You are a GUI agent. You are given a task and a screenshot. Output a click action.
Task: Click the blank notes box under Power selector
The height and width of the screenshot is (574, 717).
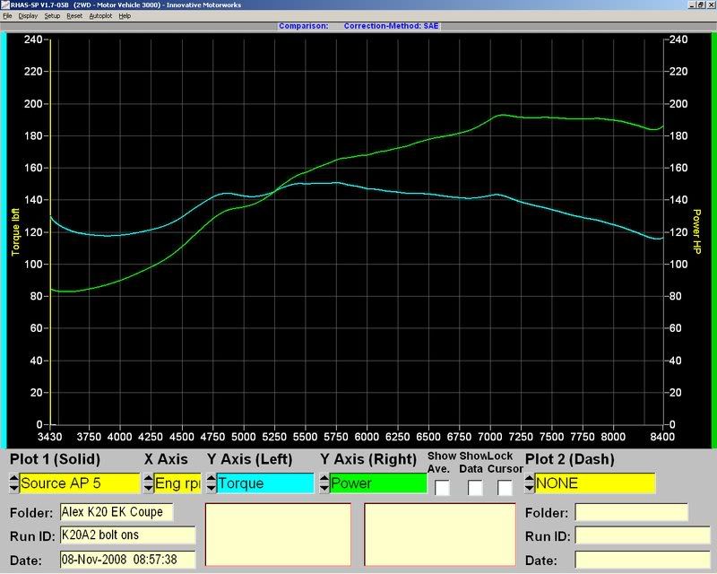point(440,535)
